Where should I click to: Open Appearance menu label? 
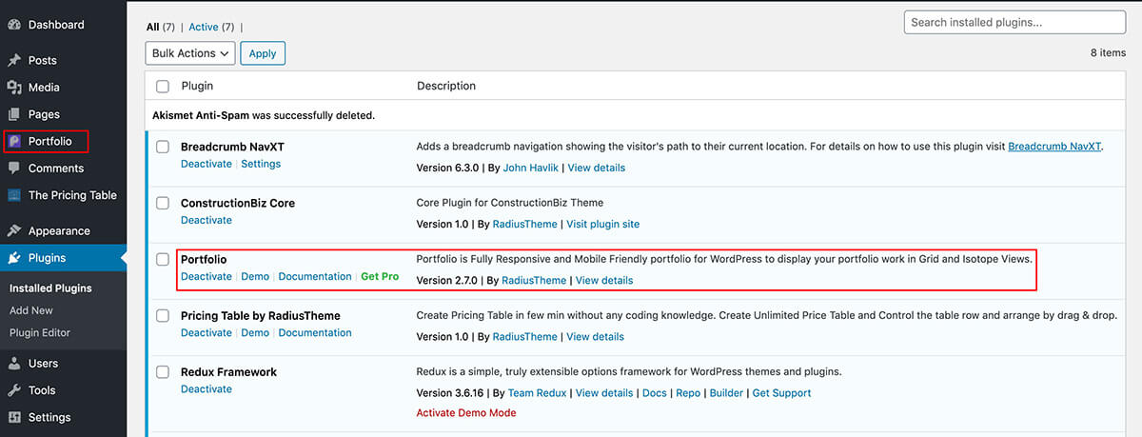59,231
